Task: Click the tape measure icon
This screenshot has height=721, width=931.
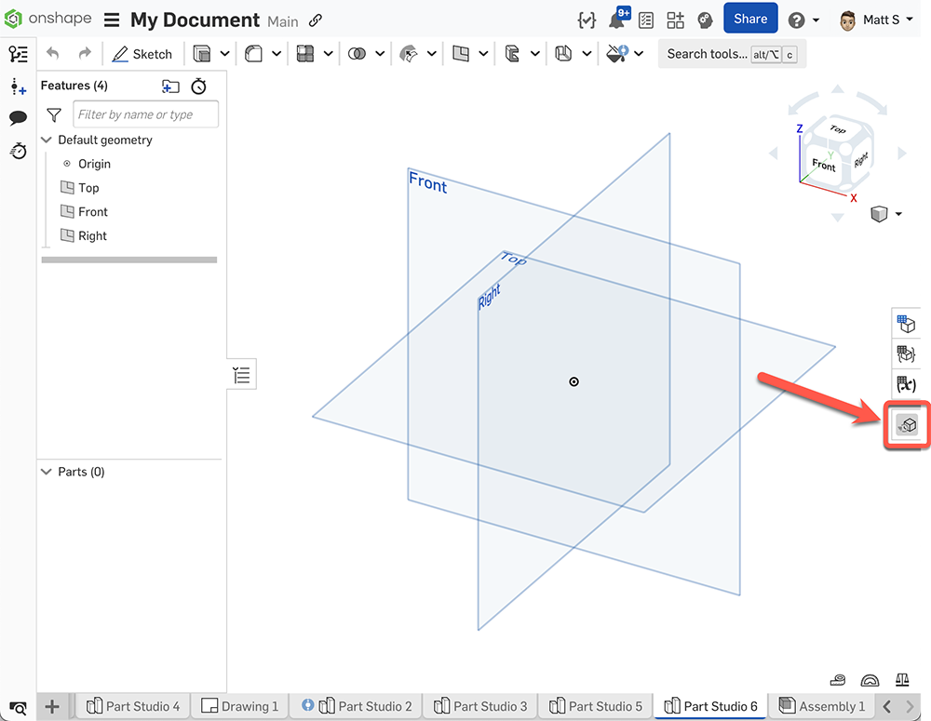Action: pyautogui.click(x=838, y=680)
